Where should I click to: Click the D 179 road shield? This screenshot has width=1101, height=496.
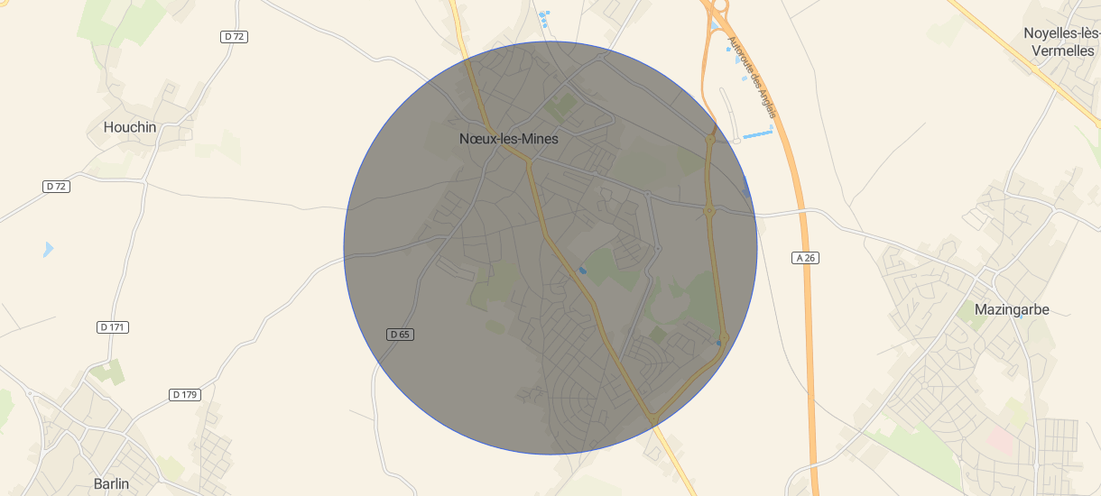(x=185, y=395)
